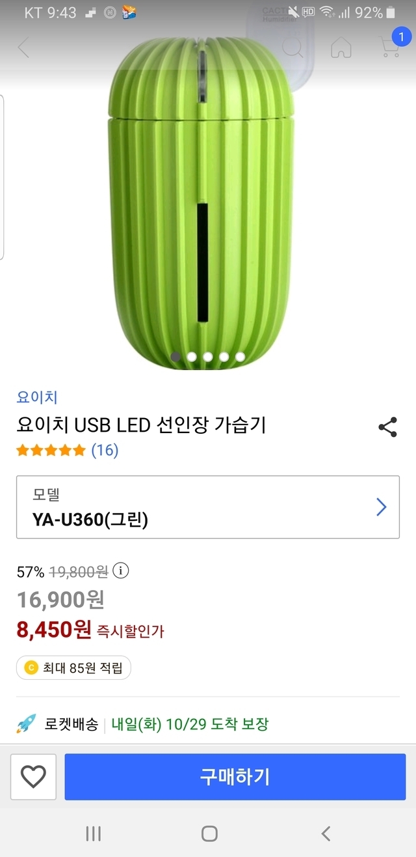Tap the five-star rating
Viewport: 416px width, 857px height.
pyautogui.click(x=51, y=450)
